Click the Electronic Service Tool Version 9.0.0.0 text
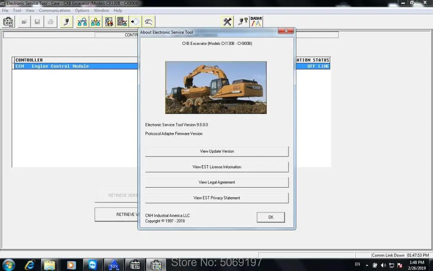The height and width of the screenshot is (271, 433). click(x=177, y=125)
